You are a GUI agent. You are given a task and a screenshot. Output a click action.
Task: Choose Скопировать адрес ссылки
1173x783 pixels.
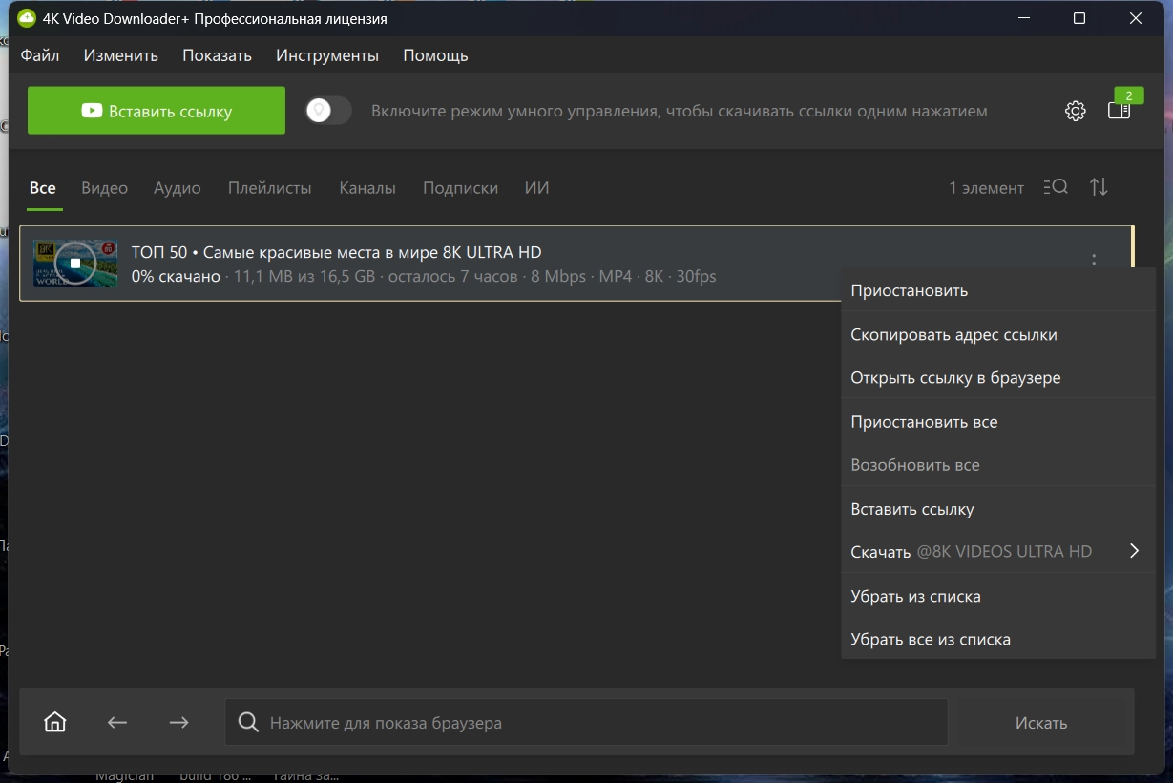[x=997, y=334]
